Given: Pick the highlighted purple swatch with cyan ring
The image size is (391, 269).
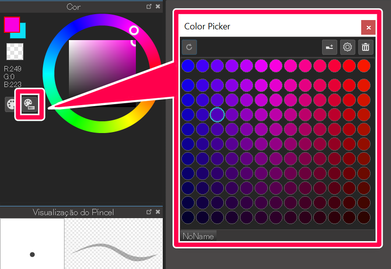Looking at the screenshot, I should pos(217,114).
